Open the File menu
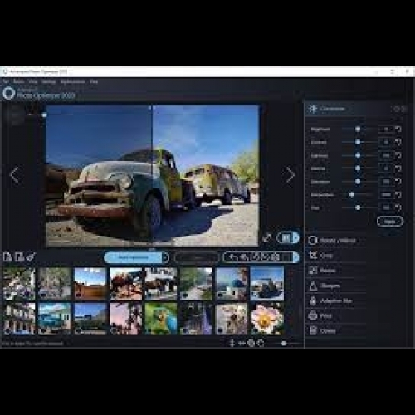This screenshot has width=415, height=415. point(6,81)
